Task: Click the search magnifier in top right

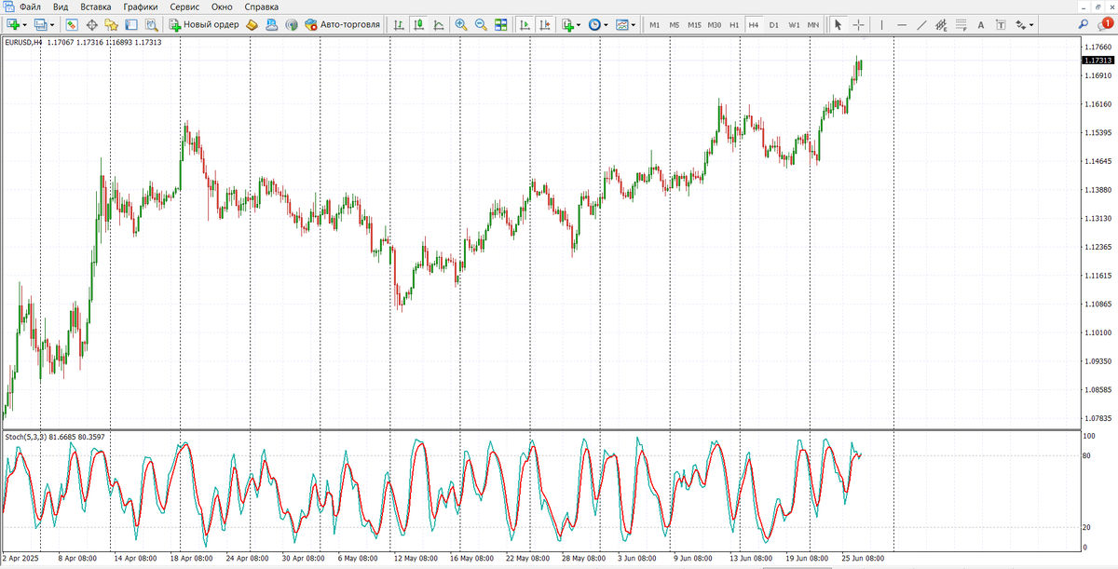Action: click(1084, 25)
